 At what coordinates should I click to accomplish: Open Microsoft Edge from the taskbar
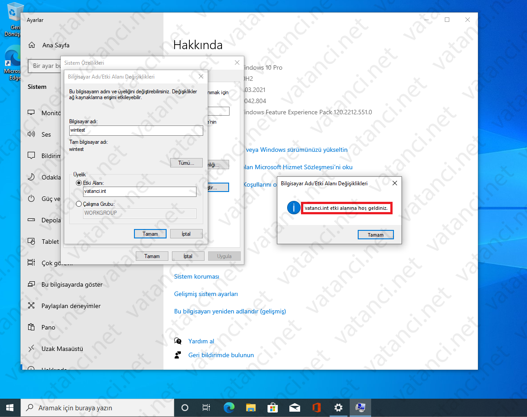[229, 408]
